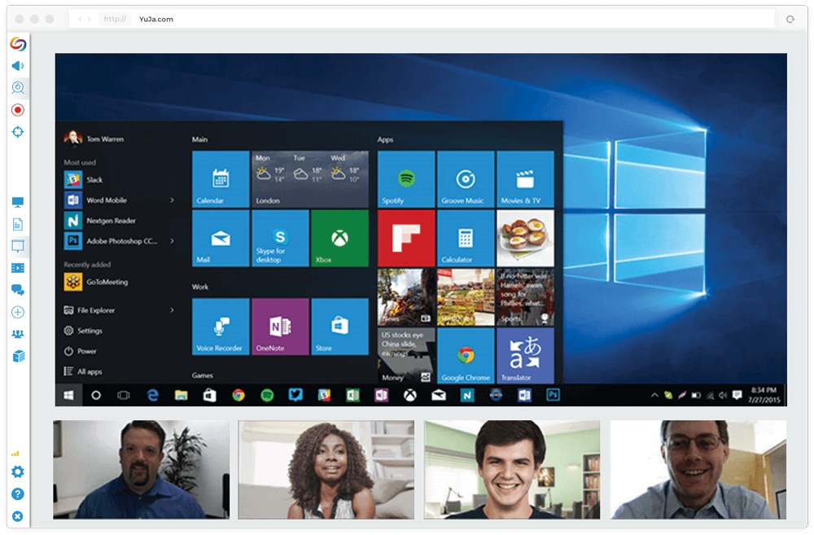Open the Movies & TV tile
Viewport: 814px width, 535px height.
tap(525, 179)
